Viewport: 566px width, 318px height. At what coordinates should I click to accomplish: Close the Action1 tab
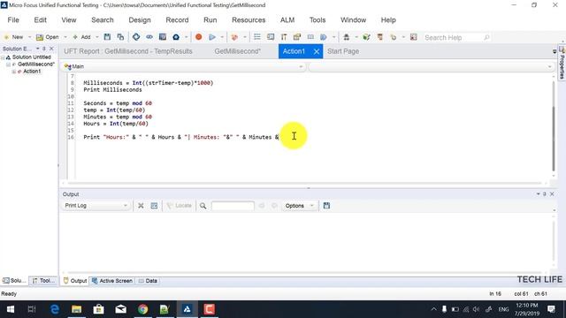tap(317, 51)
